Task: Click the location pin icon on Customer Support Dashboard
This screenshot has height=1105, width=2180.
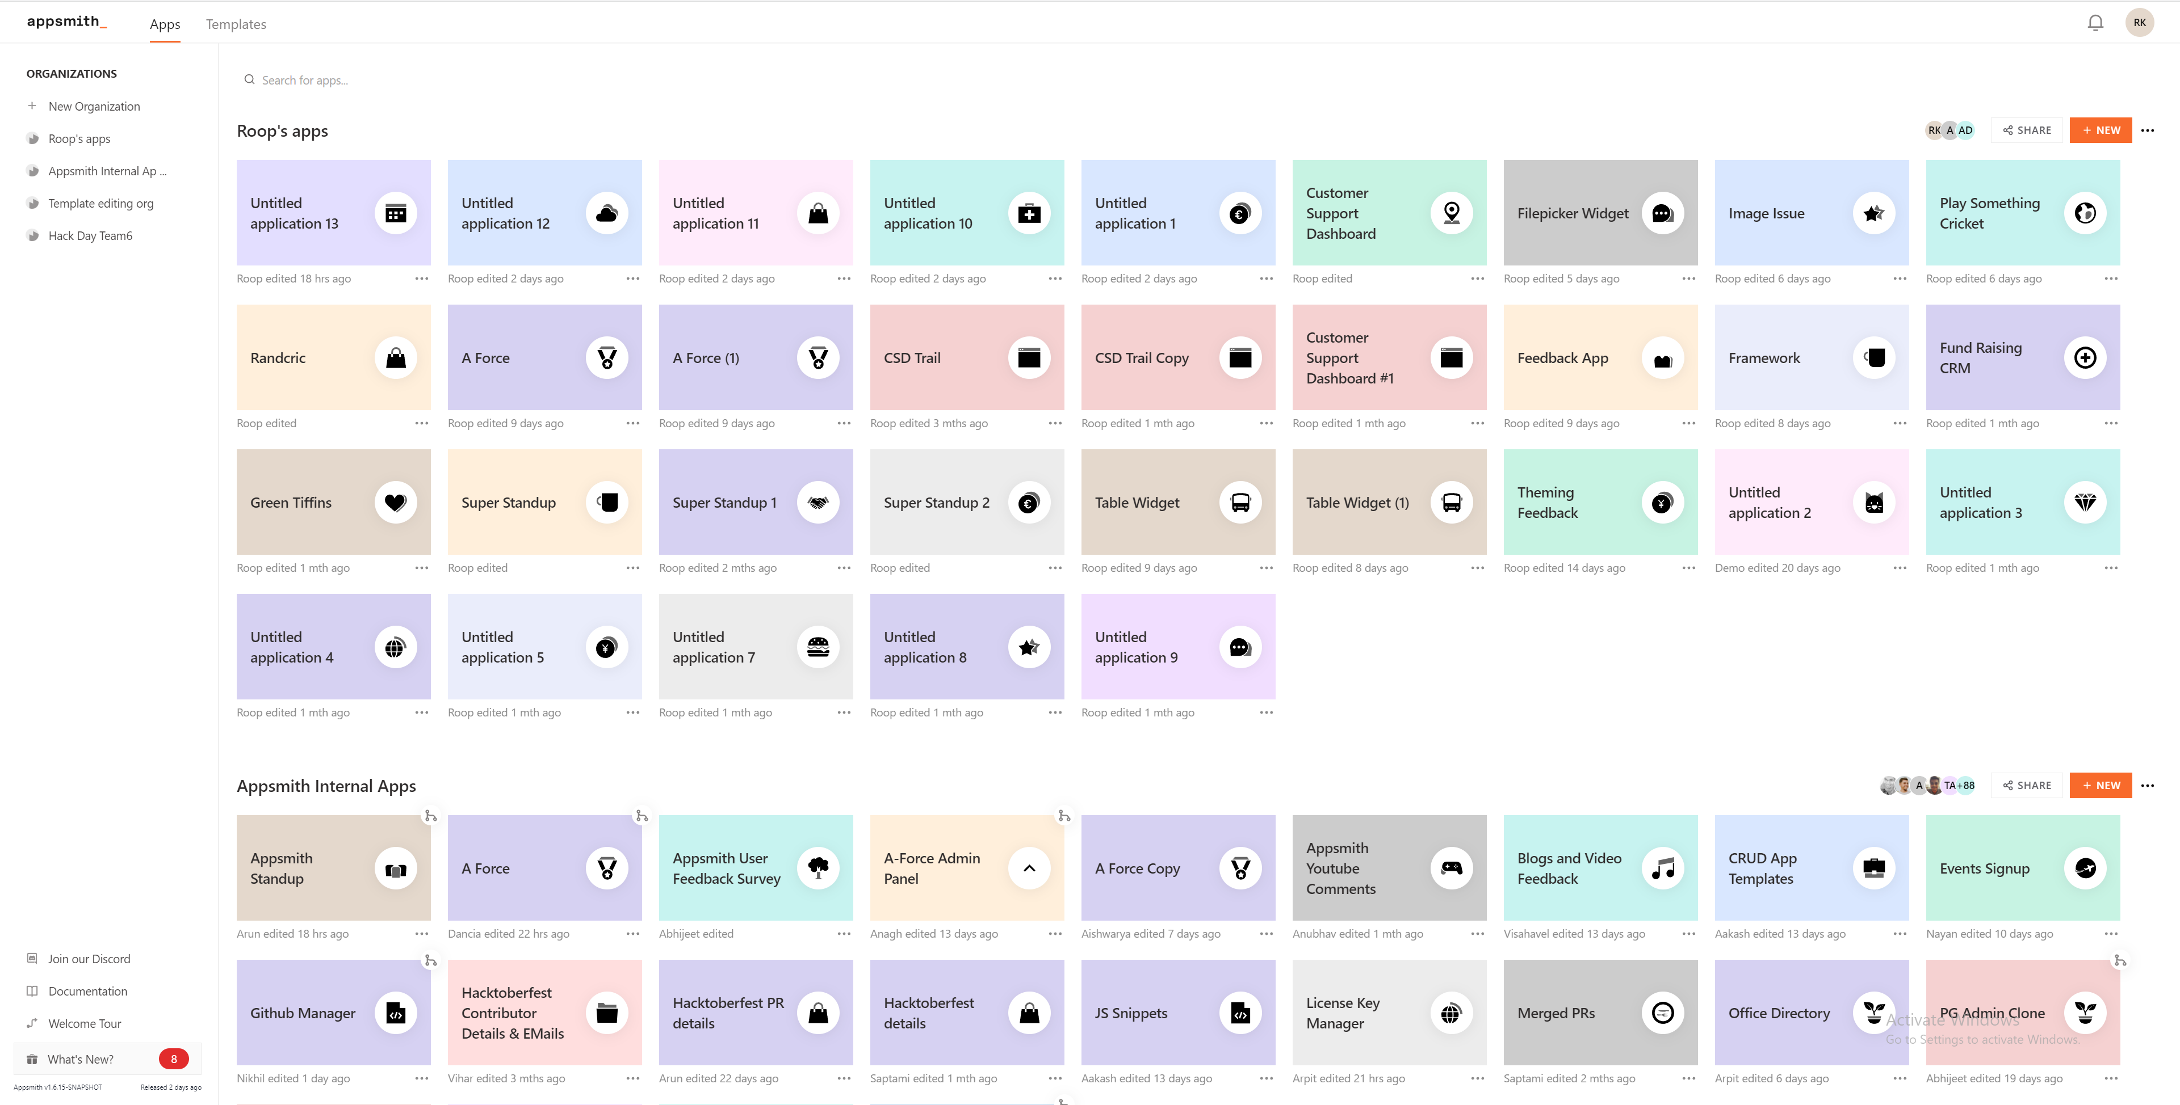Action: click(1450, 213)
